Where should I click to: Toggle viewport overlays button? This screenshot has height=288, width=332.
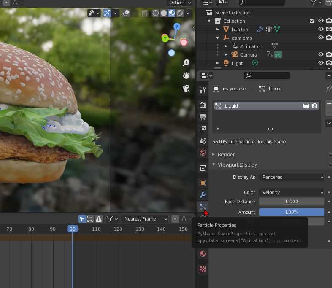[126, 13]
